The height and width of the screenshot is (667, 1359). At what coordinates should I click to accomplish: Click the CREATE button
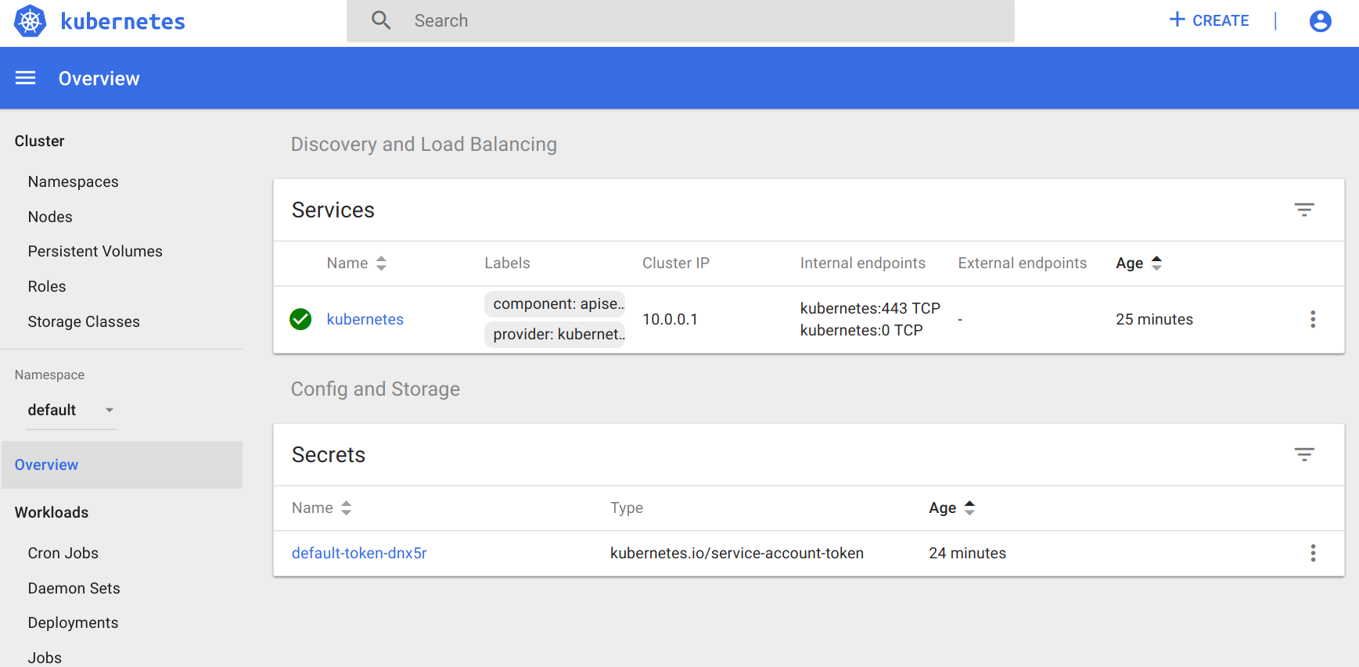(x=1209, y=21)
